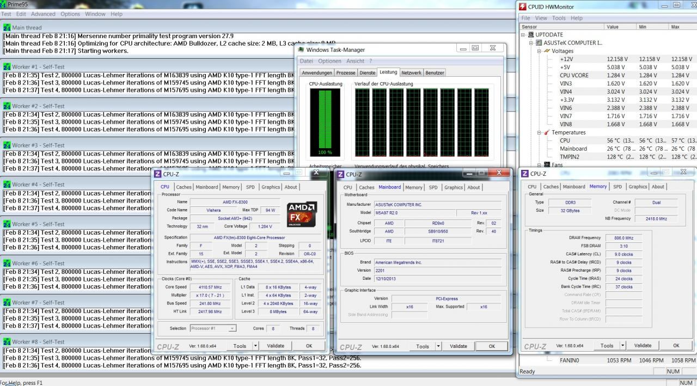Viewport: 697px width, 386px height.
Task: Click the Value column header in HWMonitor
Action: coord(613,27)
